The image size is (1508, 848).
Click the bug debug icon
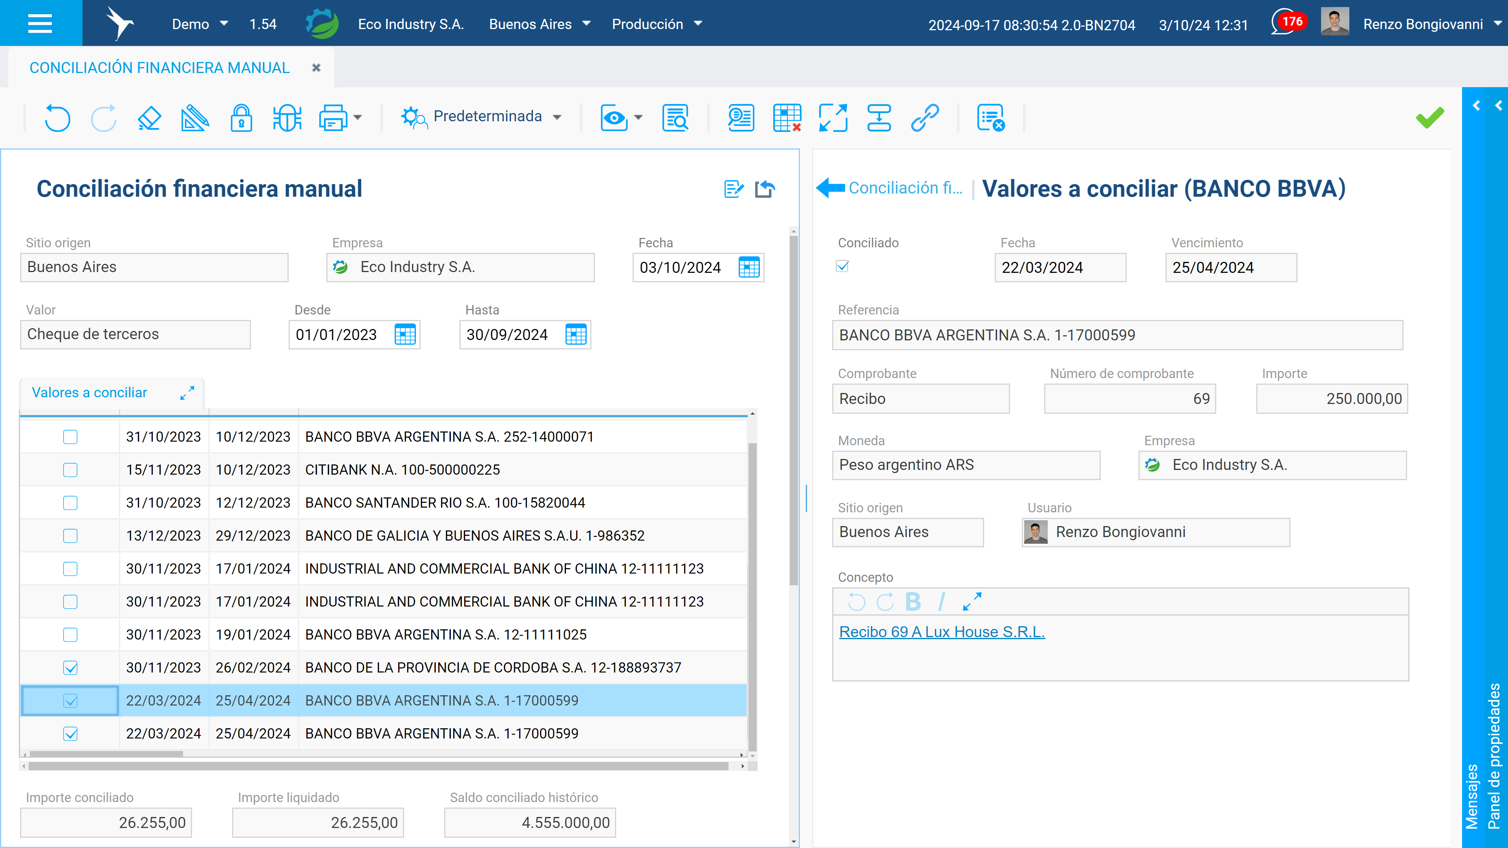click(x=287, y=118)
